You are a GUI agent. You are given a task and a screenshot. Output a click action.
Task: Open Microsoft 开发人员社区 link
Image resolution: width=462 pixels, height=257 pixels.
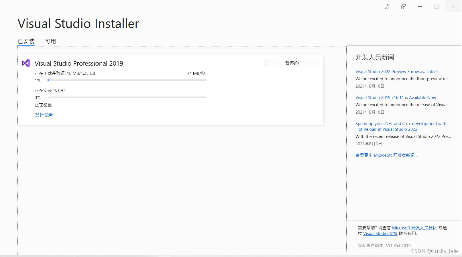[x=414, y=228]
